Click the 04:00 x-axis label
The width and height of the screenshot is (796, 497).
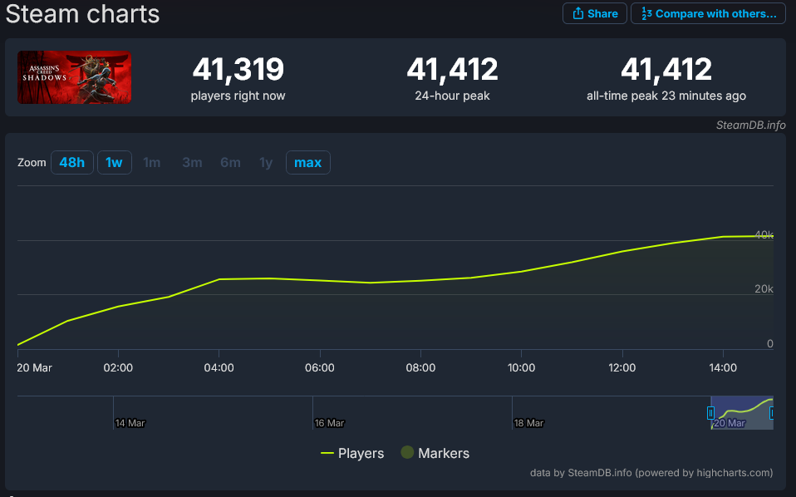[219, 367]
